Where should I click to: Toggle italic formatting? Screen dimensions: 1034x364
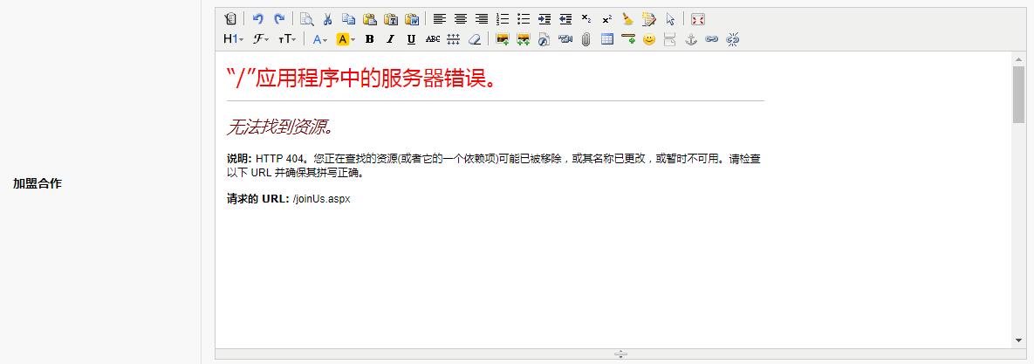point(390,39)
